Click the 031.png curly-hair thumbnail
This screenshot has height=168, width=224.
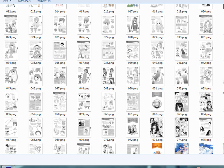click(206, 25)
